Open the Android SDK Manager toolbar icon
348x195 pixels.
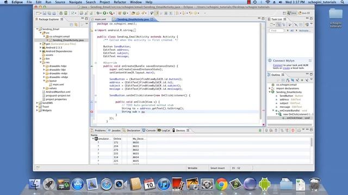(61, 13)
